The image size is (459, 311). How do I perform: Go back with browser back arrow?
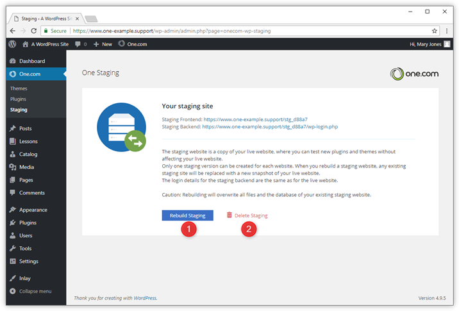tap(13, 31)
